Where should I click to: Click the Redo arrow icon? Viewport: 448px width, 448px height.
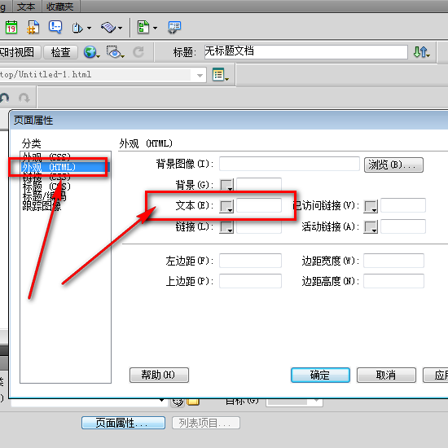24,98
